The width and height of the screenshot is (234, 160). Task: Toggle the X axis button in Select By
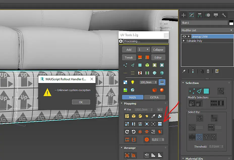click(x=199, y=137)
